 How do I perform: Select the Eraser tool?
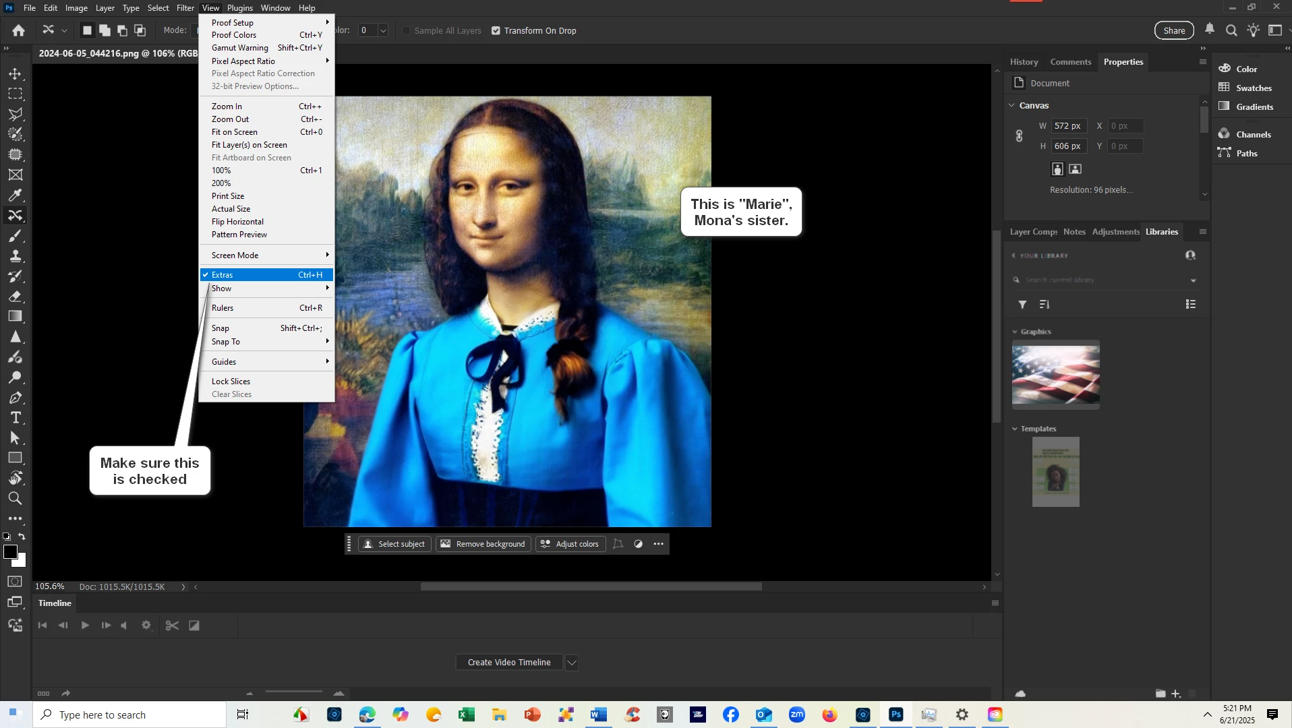tap(16, 297)
